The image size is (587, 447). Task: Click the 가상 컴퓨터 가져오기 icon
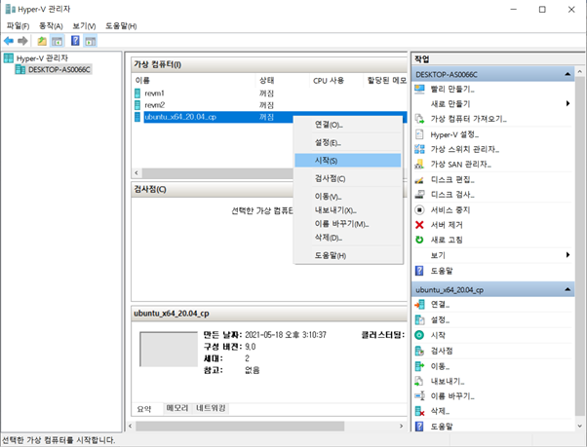tap(419, 119)
